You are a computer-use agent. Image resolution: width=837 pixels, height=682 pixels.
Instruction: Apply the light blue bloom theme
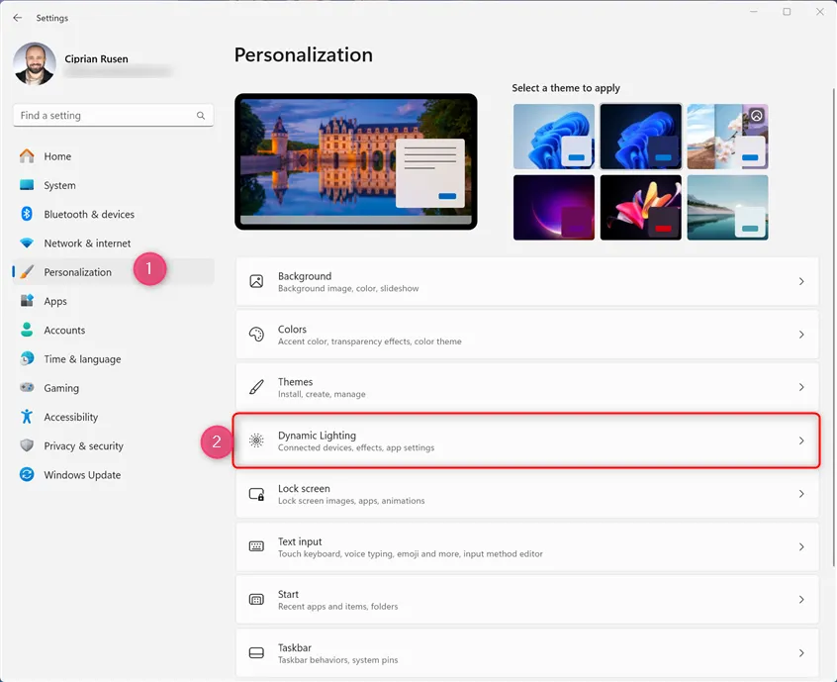(x=554, y=137)
